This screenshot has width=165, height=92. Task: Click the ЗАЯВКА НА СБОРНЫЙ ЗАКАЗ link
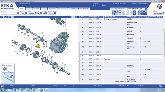pos(139,4)
